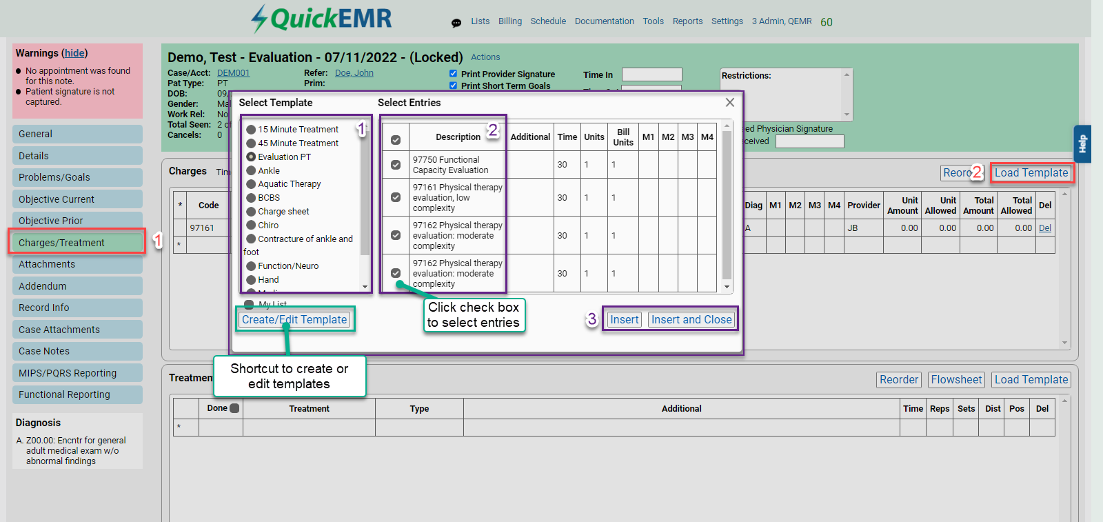Click Insert button in template dialog
1103x522 pixels.
click(x=625, y=320)
